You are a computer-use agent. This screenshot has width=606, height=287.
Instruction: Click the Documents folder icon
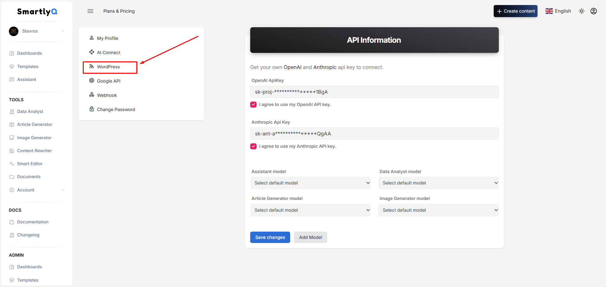click(x=12, y=177)
